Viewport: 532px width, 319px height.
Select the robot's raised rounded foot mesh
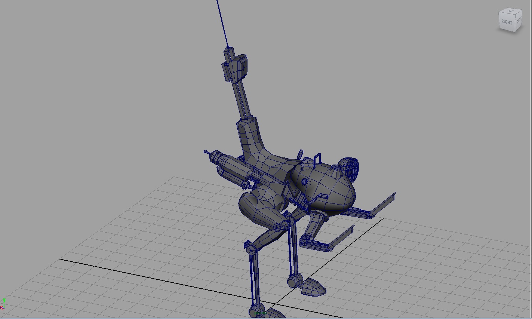[313, 287]
